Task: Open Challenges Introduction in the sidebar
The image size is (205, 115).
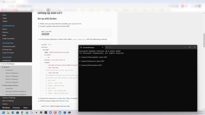Action: point(7,60)
